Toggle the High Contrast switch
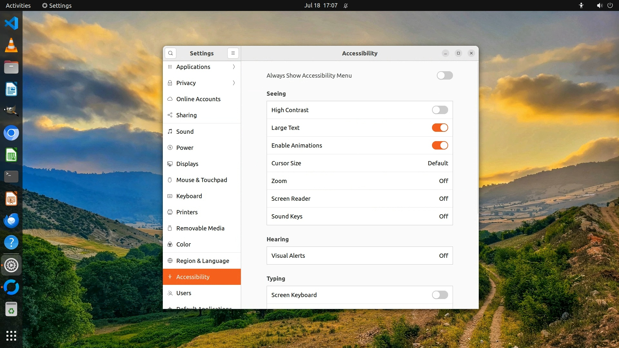Viewport: 619px width, 348px height. coord(440,110)
